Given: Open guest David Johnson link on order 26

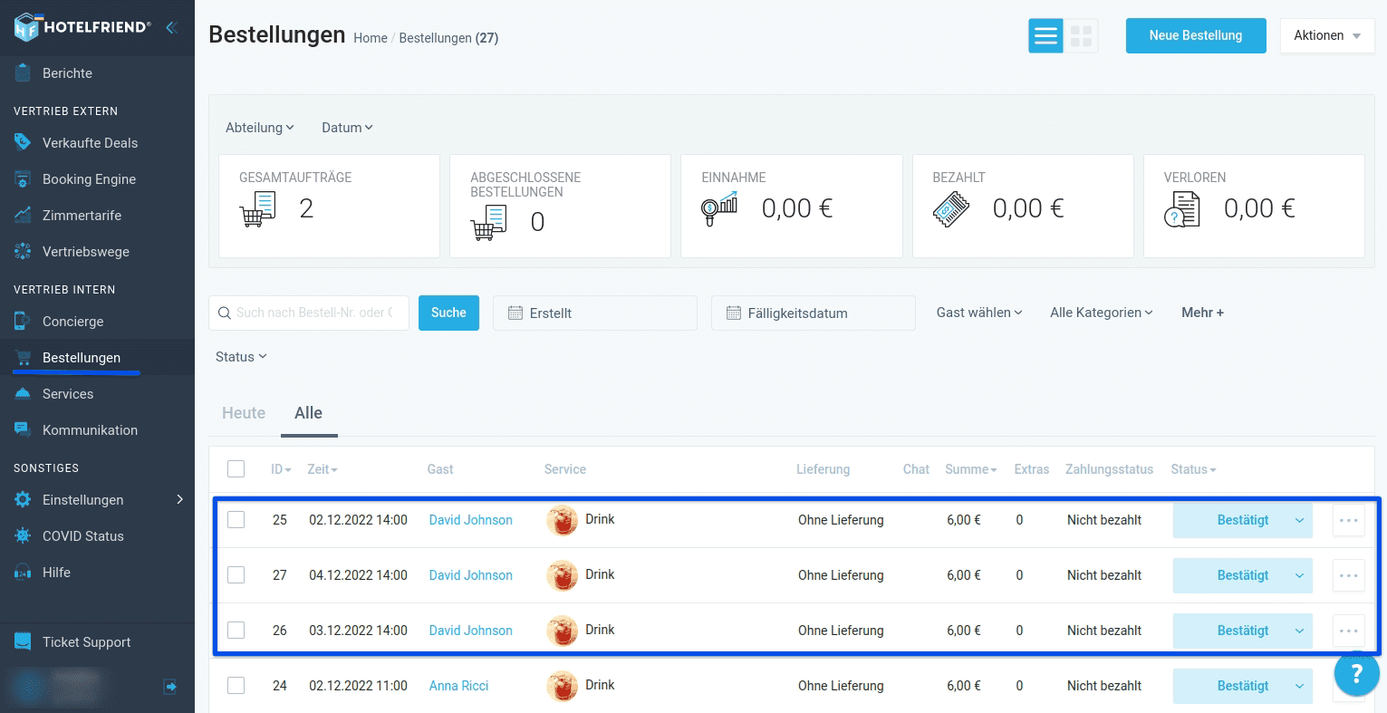Looking at the screenshot, I should [x=470, y=631].
